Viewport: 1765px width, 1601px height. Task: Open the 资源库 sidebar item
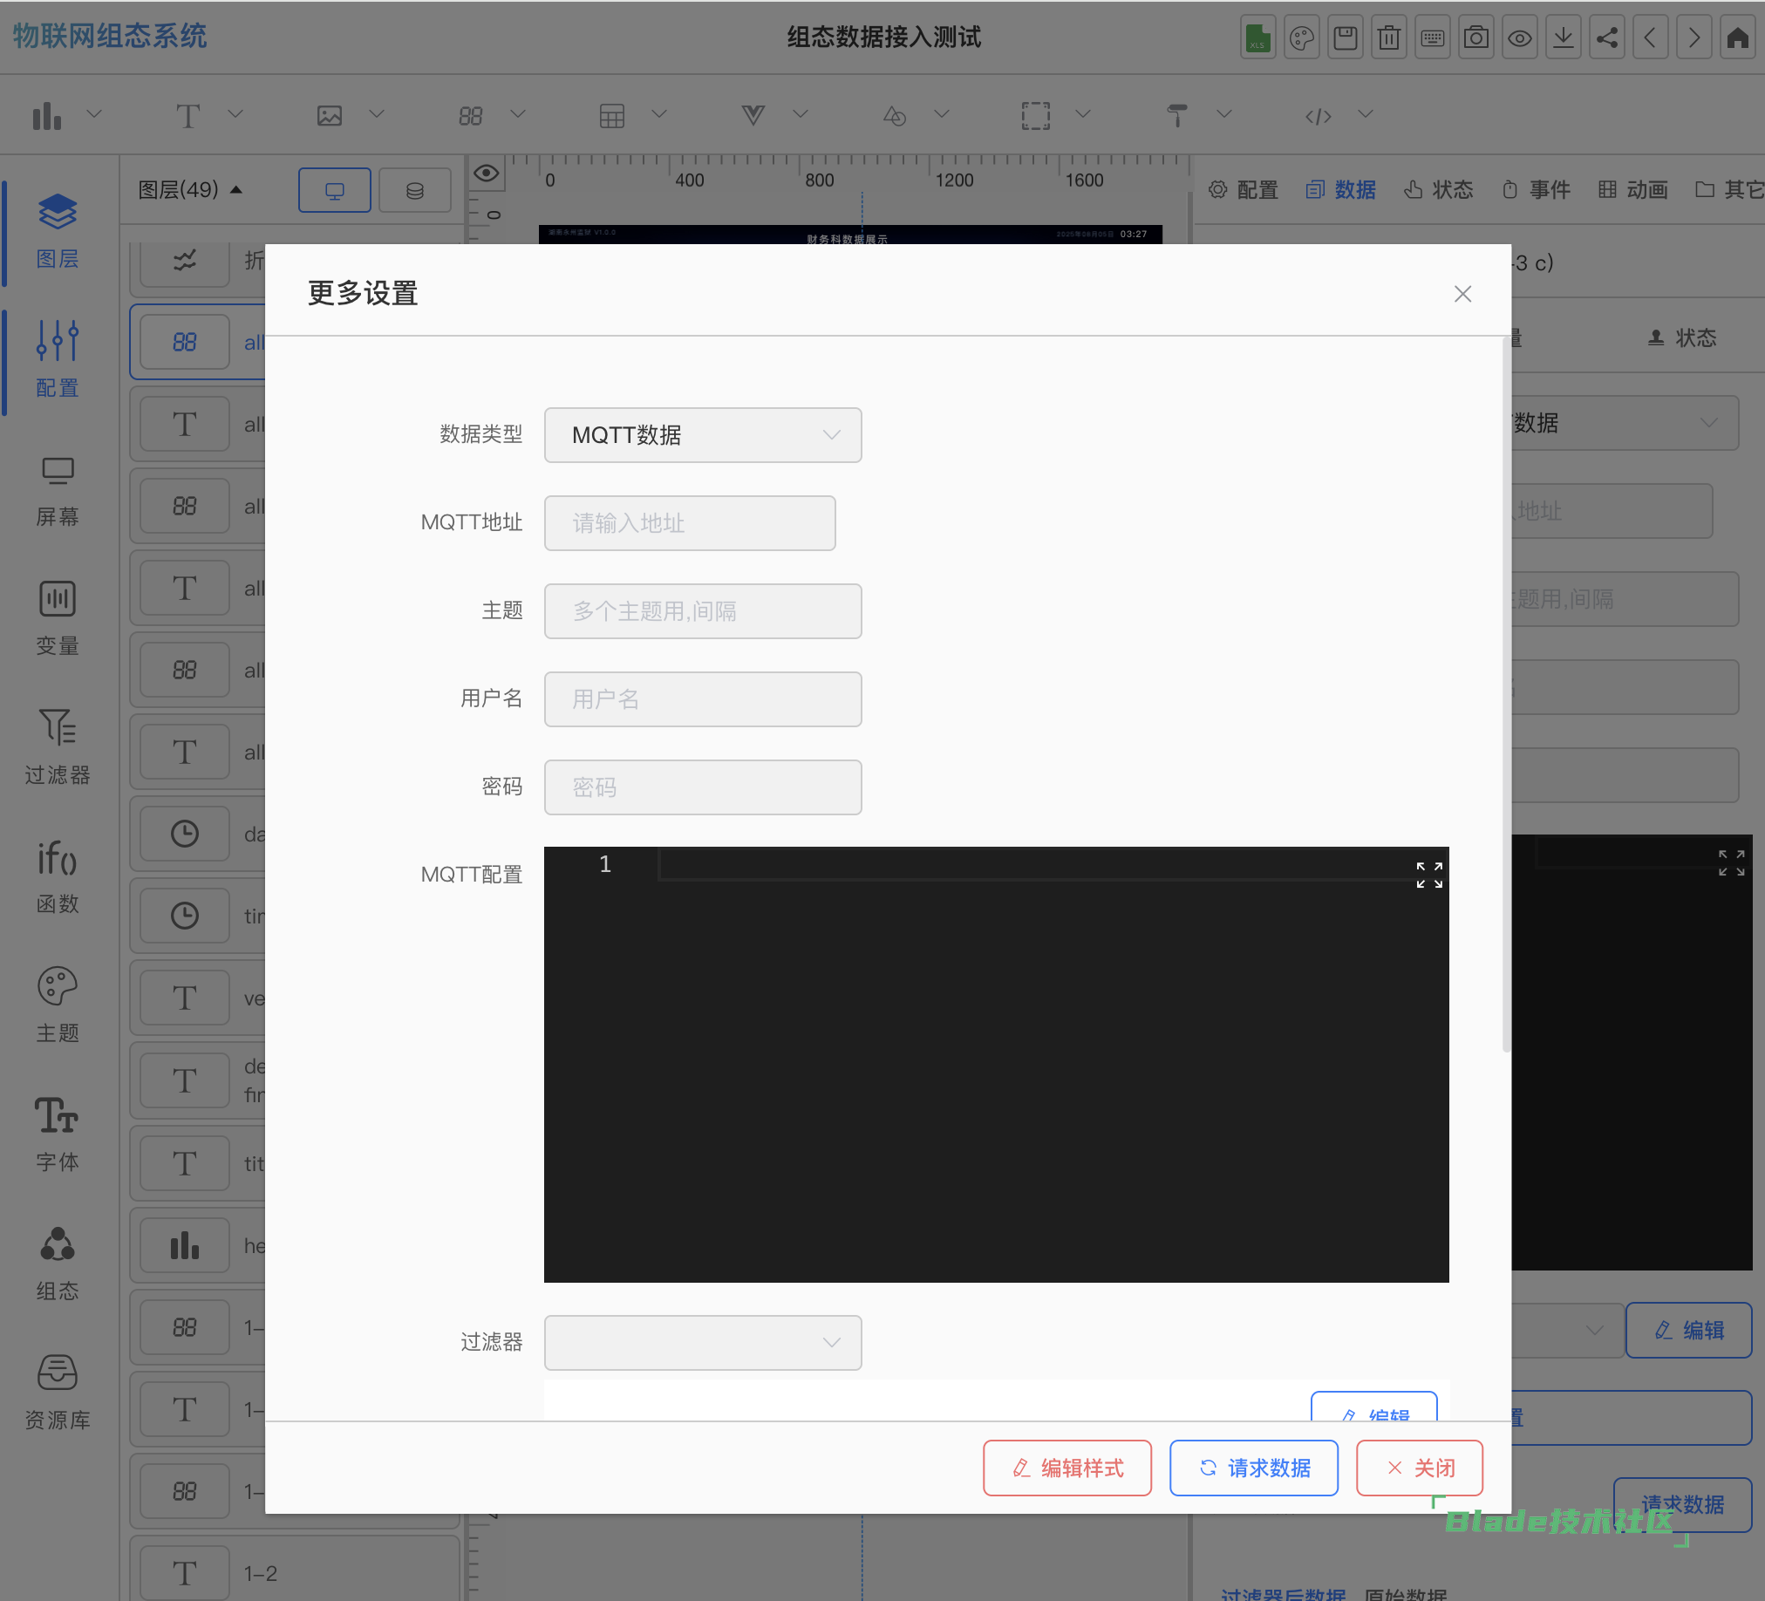(57, 1393)
